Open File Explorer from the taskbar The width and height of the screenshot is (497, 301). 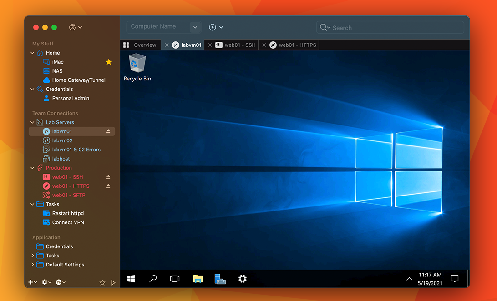tap(198, 279)
